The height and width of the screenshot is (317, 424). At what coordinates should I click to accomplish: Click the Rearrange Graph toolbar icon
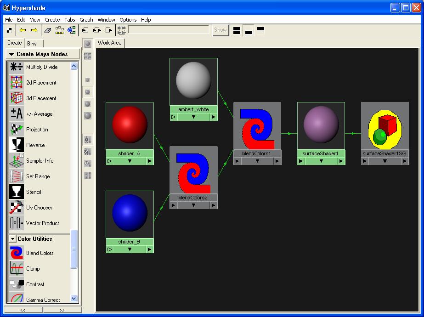tap(60, 30)
